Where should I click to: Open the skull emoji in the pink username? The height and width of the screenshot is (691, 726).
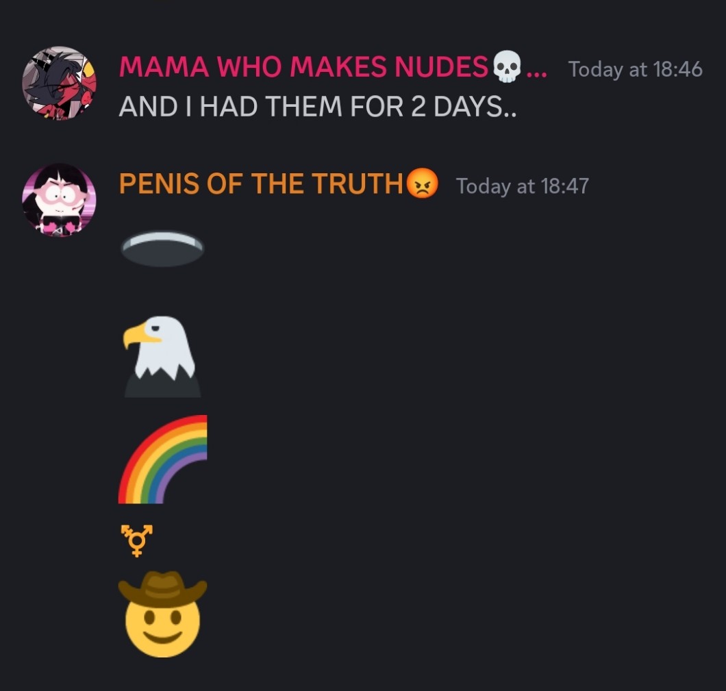pyautogui.click(x=507, y=66)
